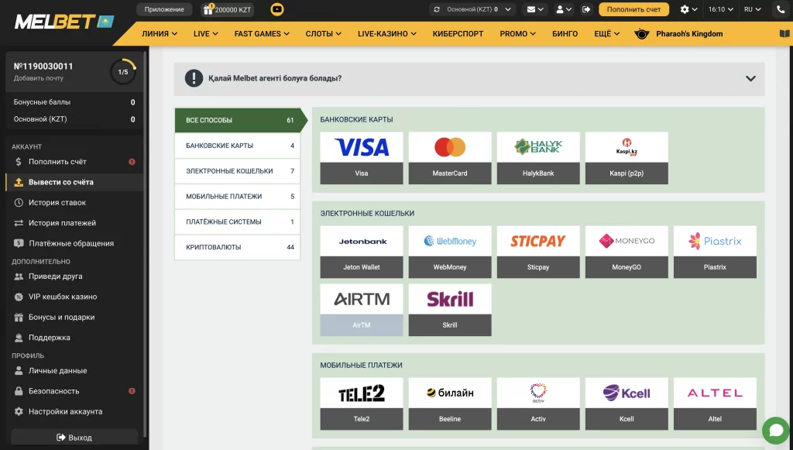Screen dimensions: 793x450
Task: Open Пополнить счёт in sidebar
Action: point(74,162)
